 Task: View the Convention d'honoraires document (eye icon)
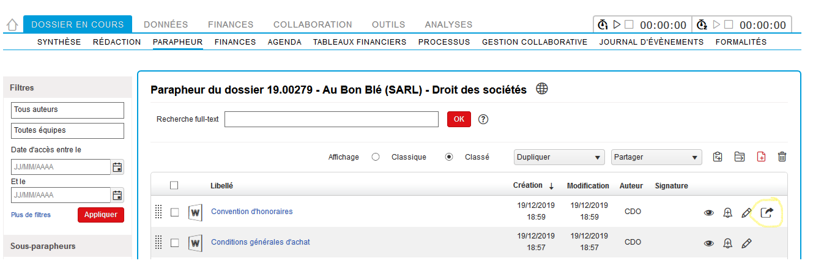[x=709, y=213]
